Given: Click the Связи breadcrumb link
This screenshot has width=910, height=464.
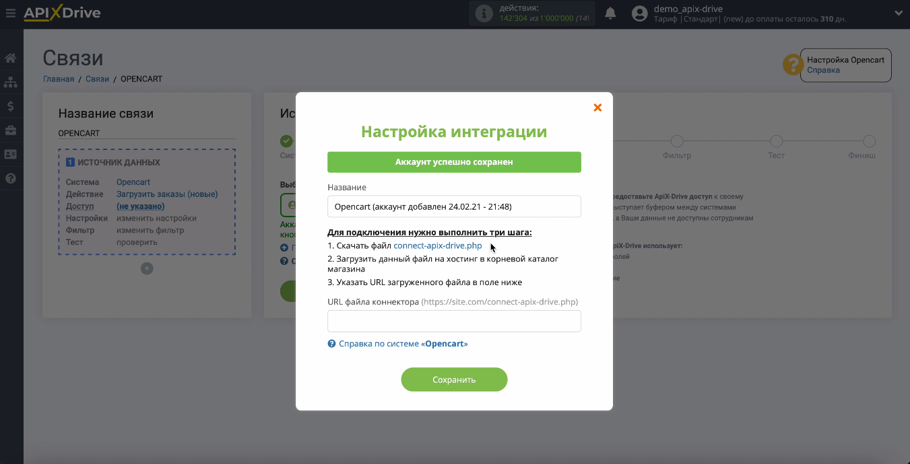Looking at the screenshot, I should (97, 79).
